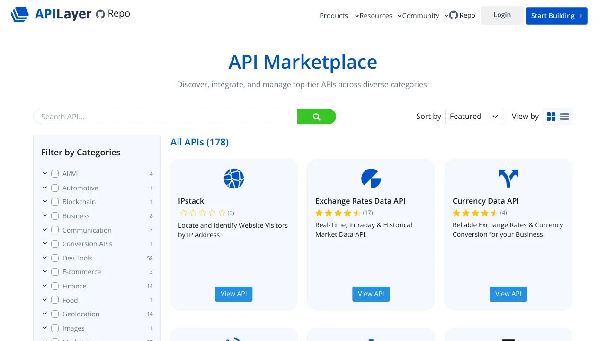Expand the Automotive category chevron
The height and width of the screenshot is (341, 606).
pos(45,188)
